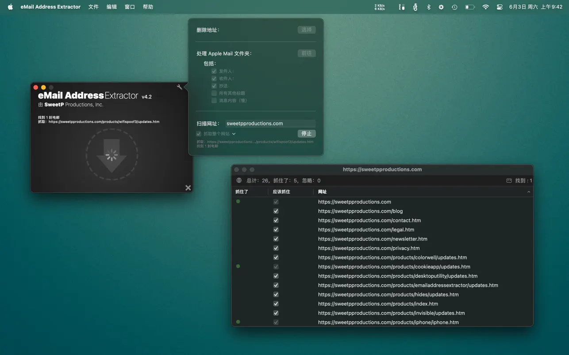Open the 编辑 menu

coord(111,7)
